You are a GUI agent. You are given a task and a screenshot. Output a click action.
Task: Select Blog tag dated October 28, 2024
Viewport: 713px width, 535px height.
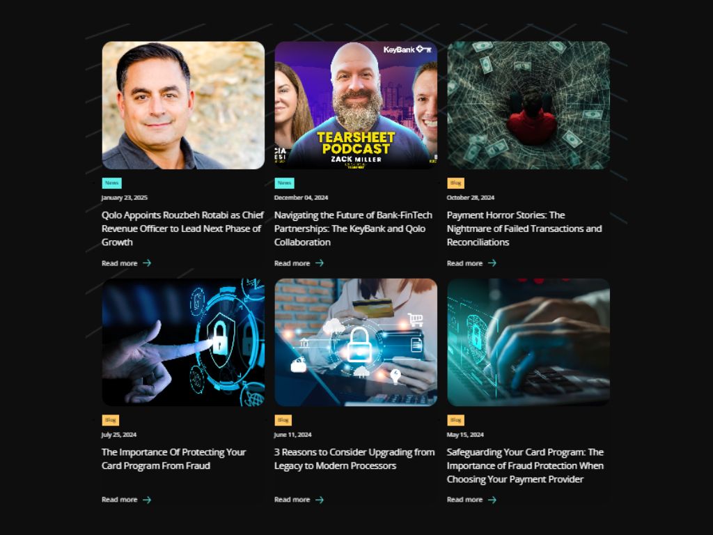click(x=455, y=183)
